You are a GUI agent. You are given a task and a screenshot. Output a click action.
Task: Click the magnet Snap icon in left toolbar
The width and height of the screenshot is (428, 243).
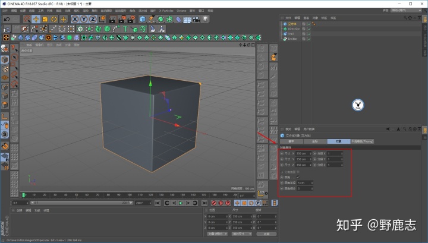(5, 146)
